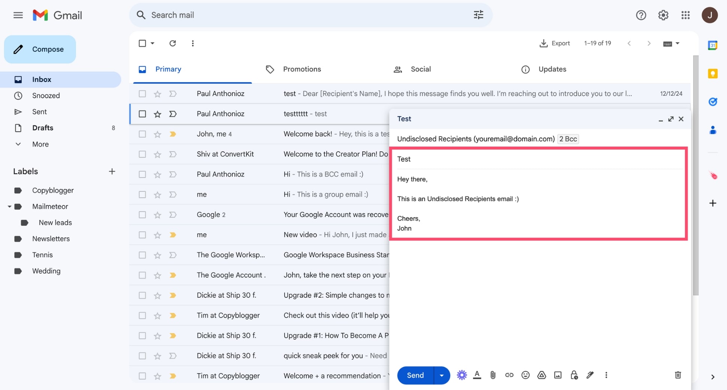Open the New leads label

pos(55,222)
